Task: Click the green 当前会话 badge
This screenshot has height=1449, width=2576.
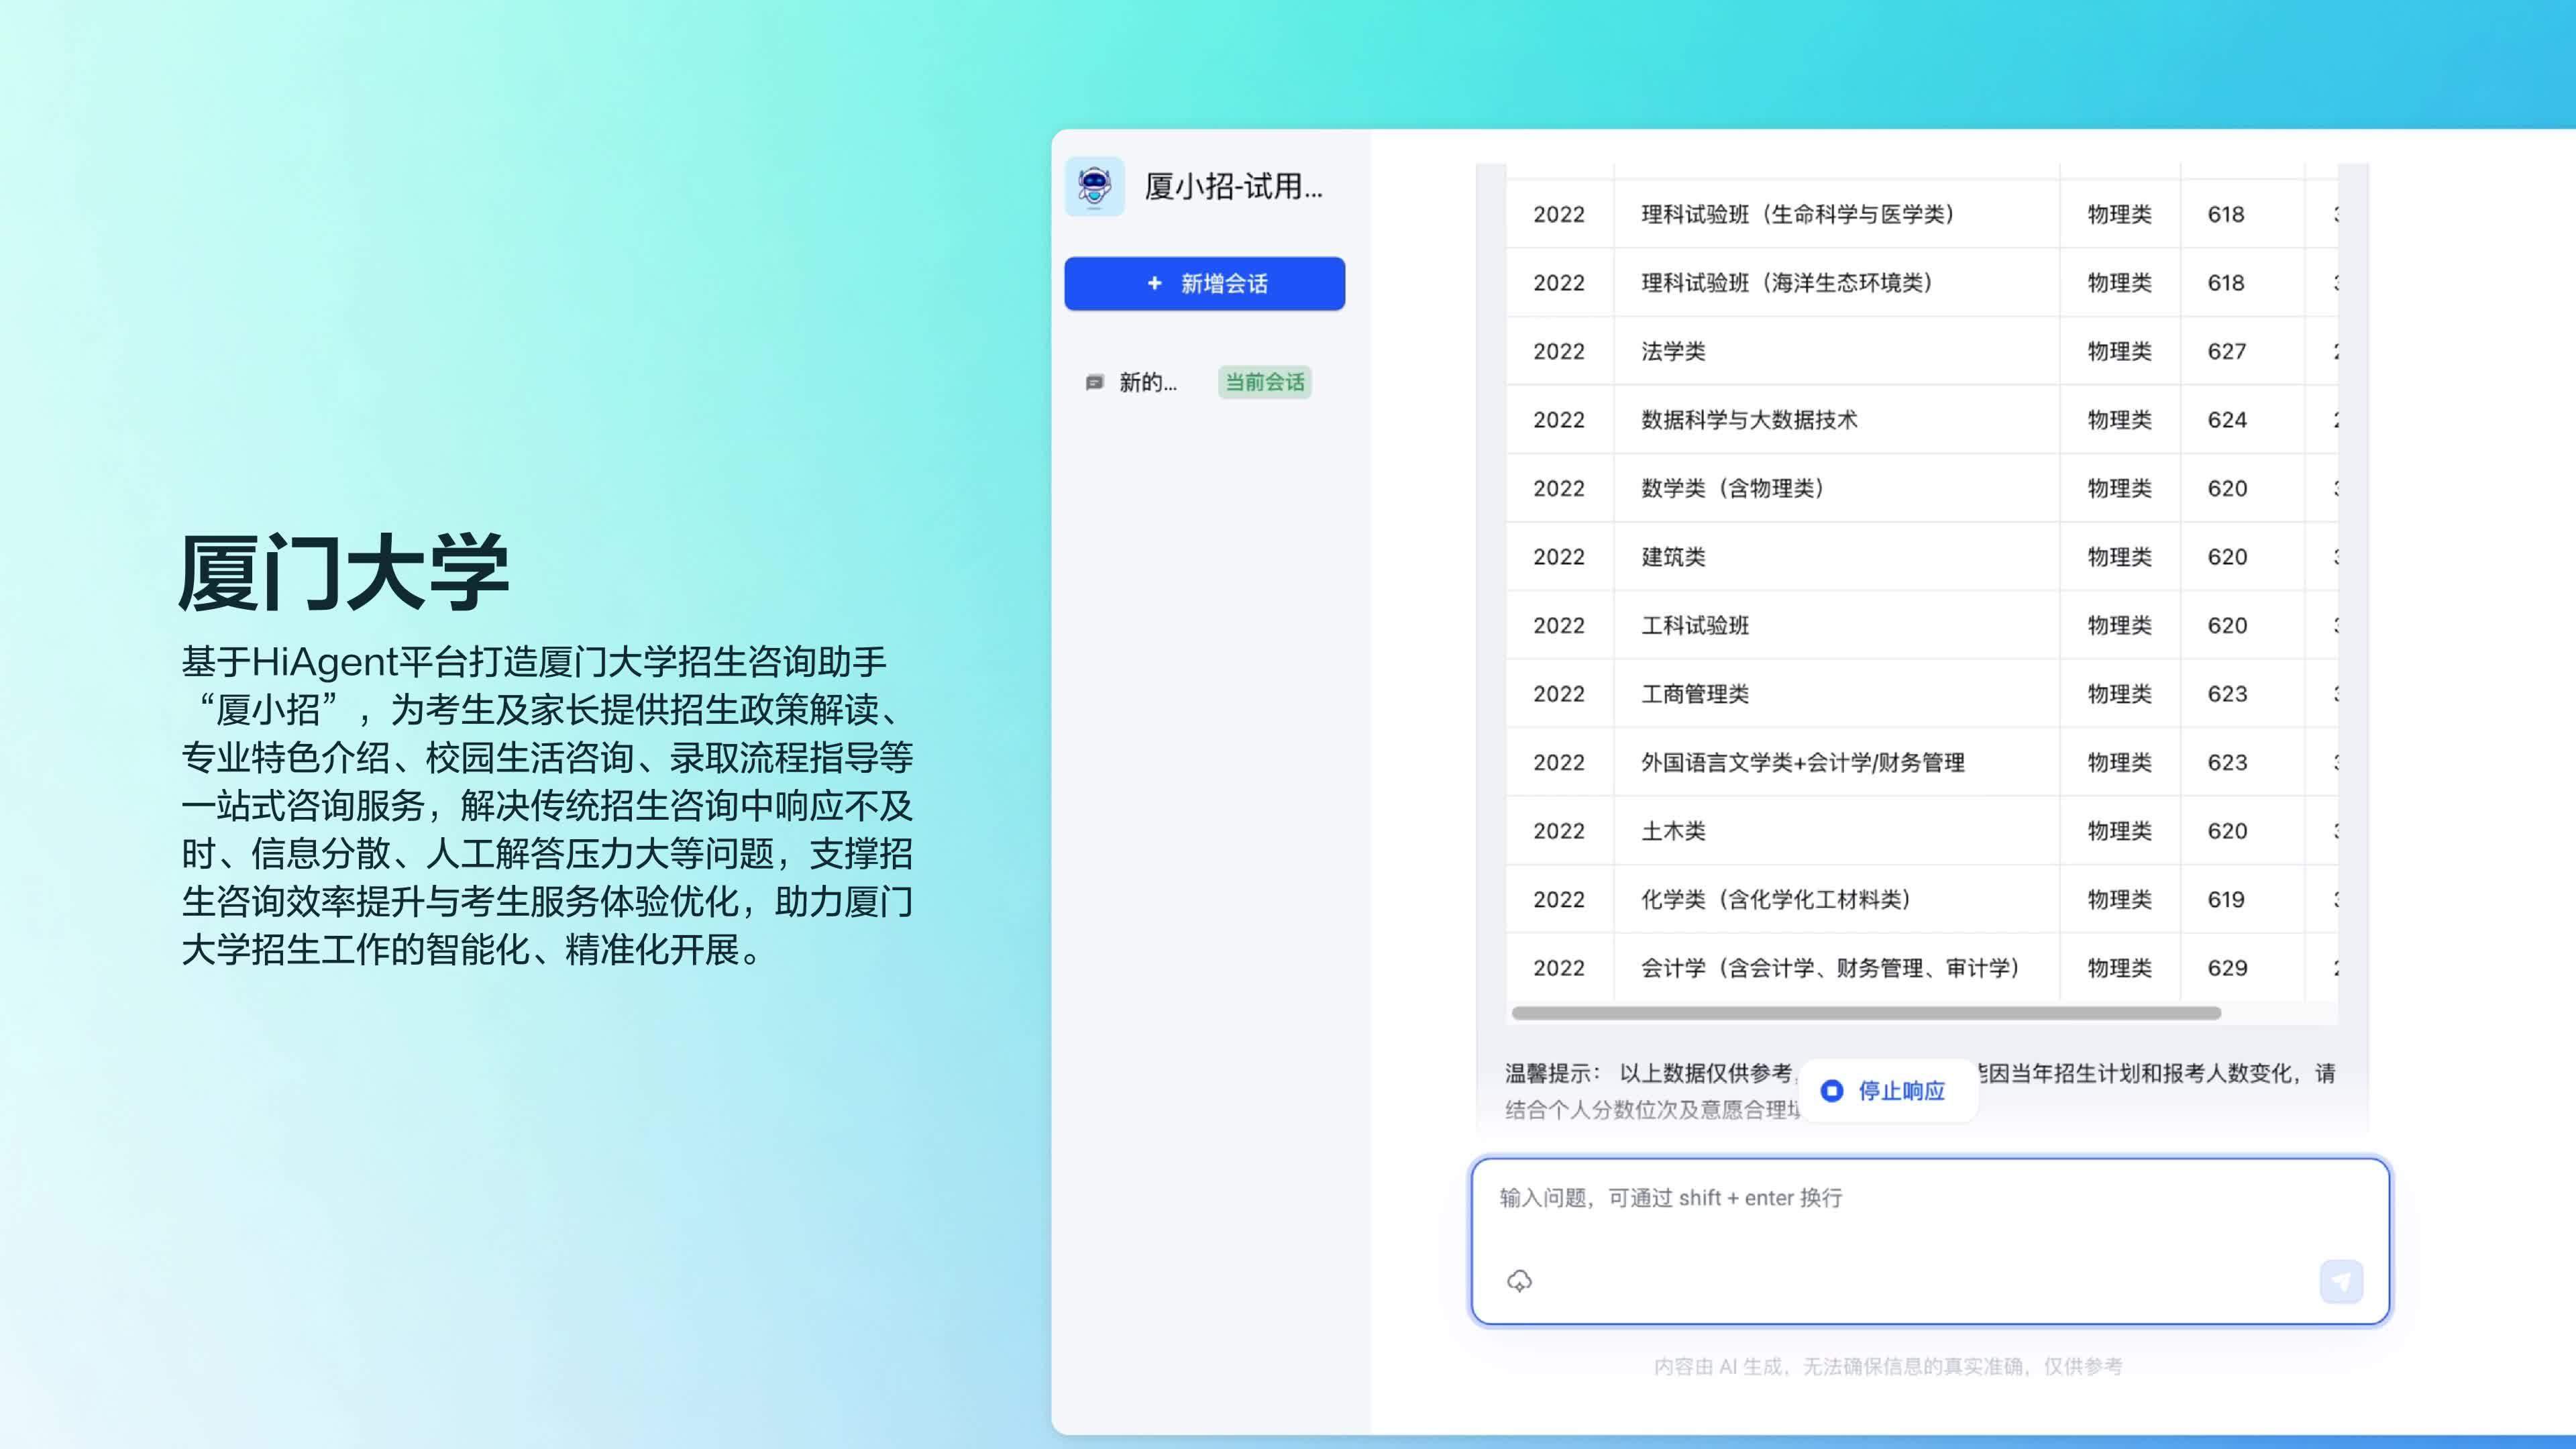Action: coord(1264,382)
